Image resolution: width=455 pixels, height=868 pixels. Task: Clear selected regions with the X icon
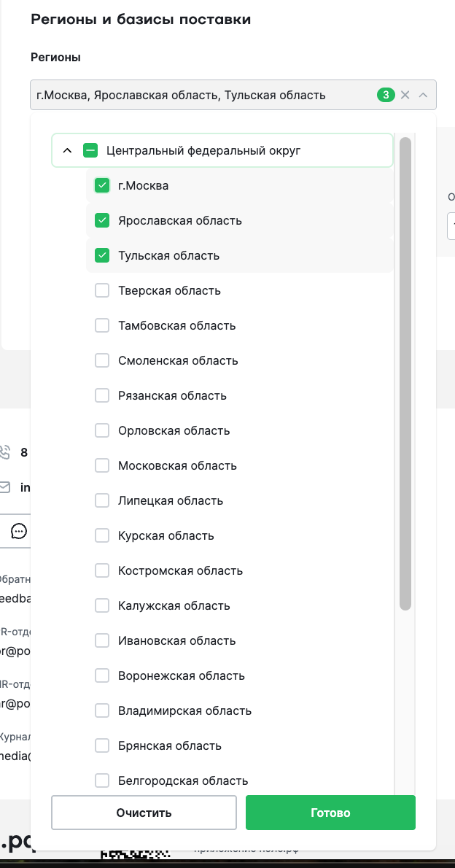405,95
